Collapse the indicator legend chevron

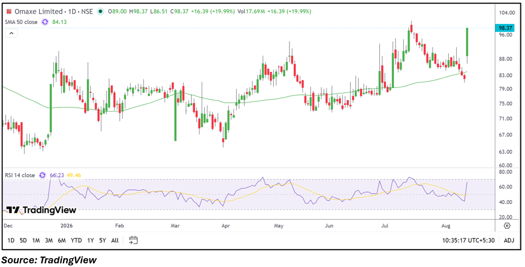coord(11,33)
